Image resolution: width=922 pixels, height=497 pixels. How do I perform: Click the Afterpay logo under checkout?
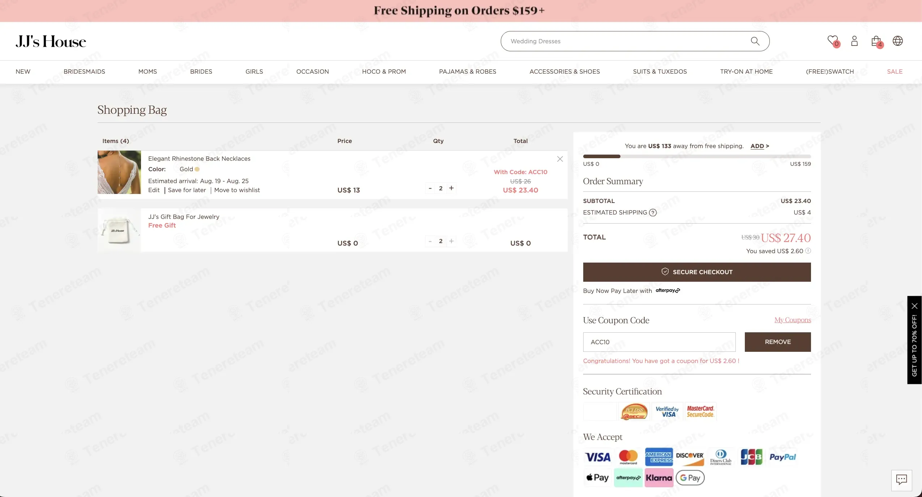[668, 290]
